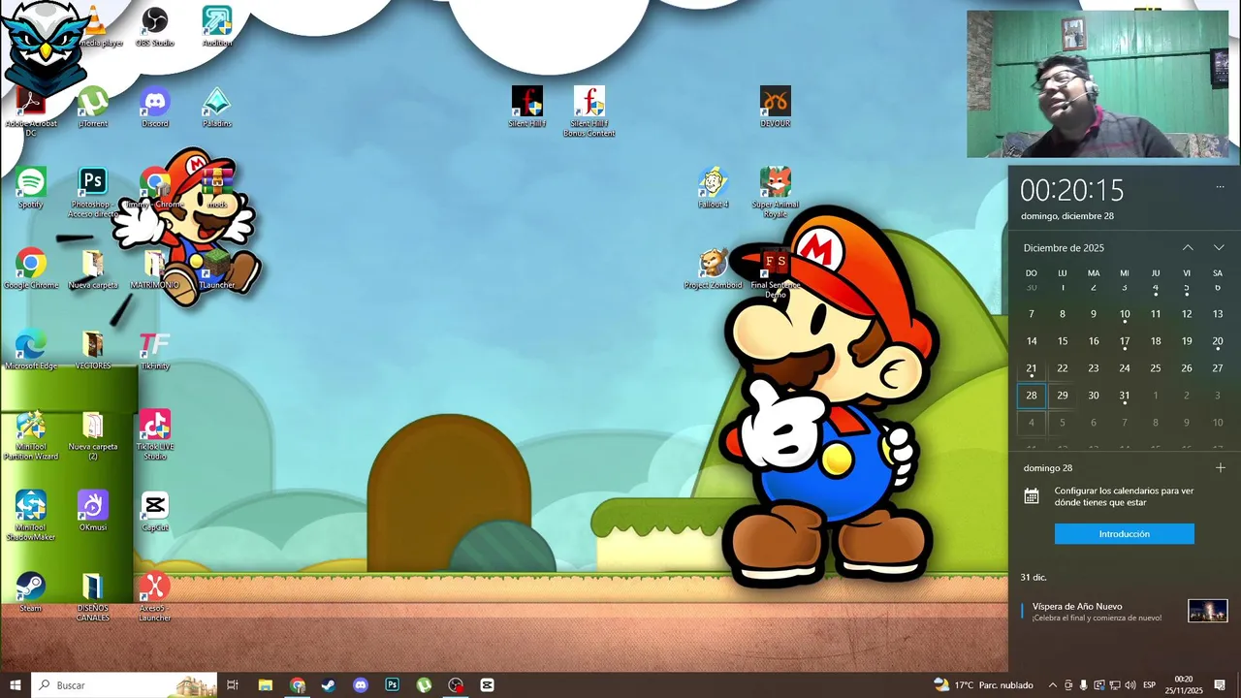The height and width of the screenshot is (698, 1241).
Task: Open Silent Hill f Bonus Content shortcut
Action: 589,111
